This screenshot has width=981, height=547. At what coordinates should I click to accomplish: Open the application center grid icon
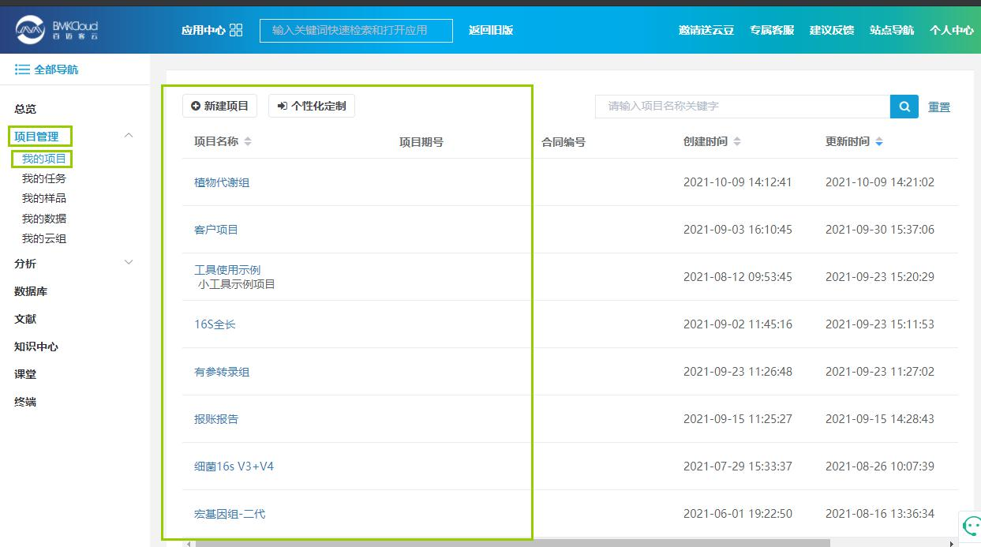coord(236,30)
